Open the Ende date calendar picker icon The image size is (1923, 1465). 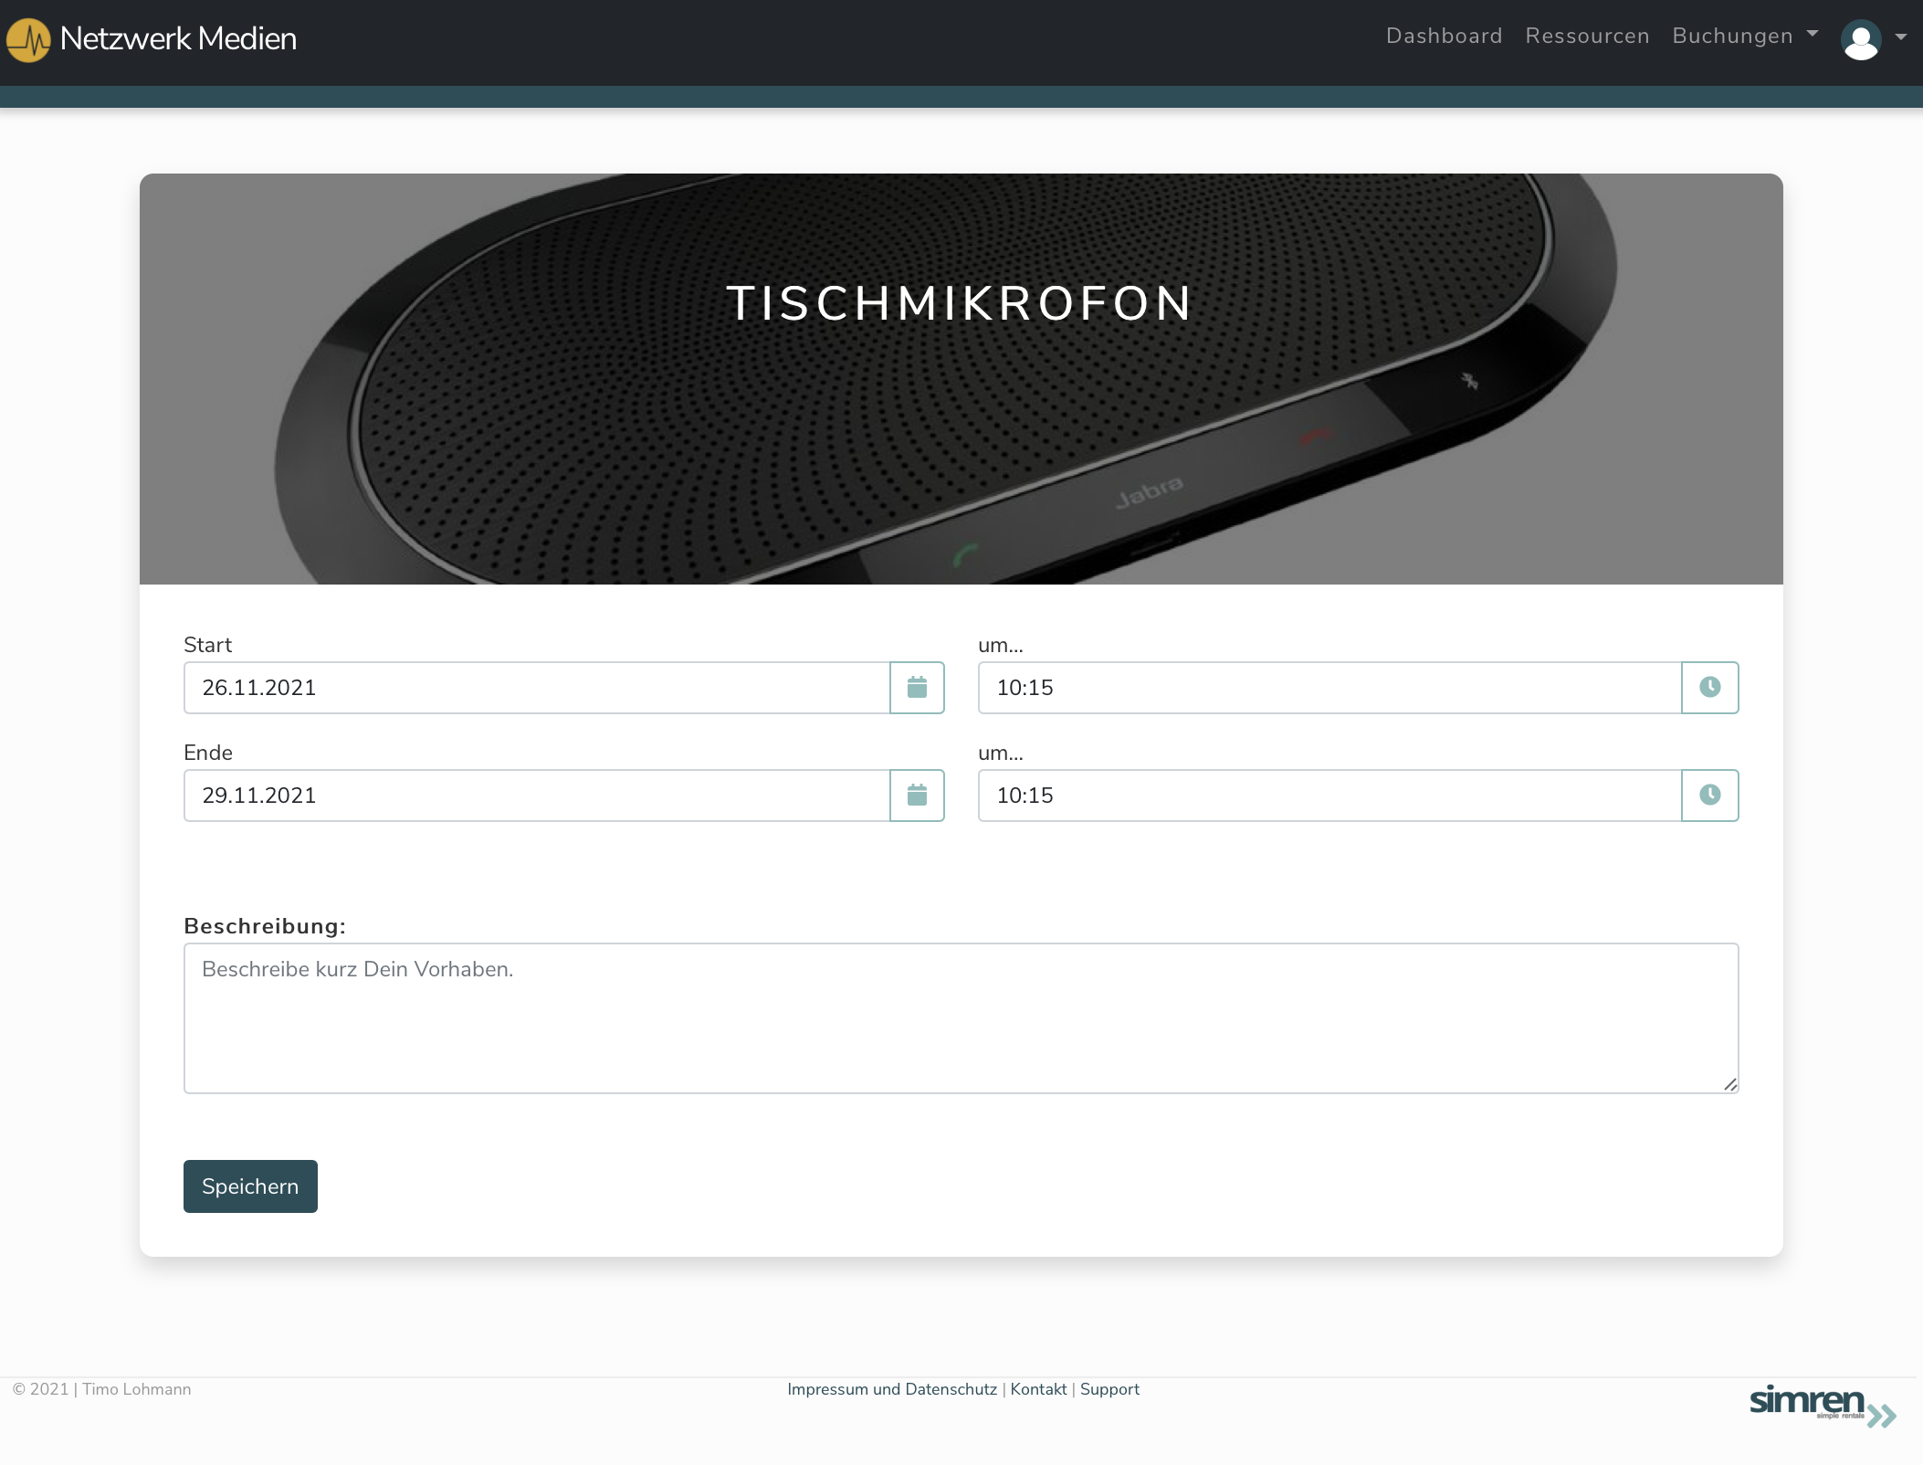(x=917, y=796)
